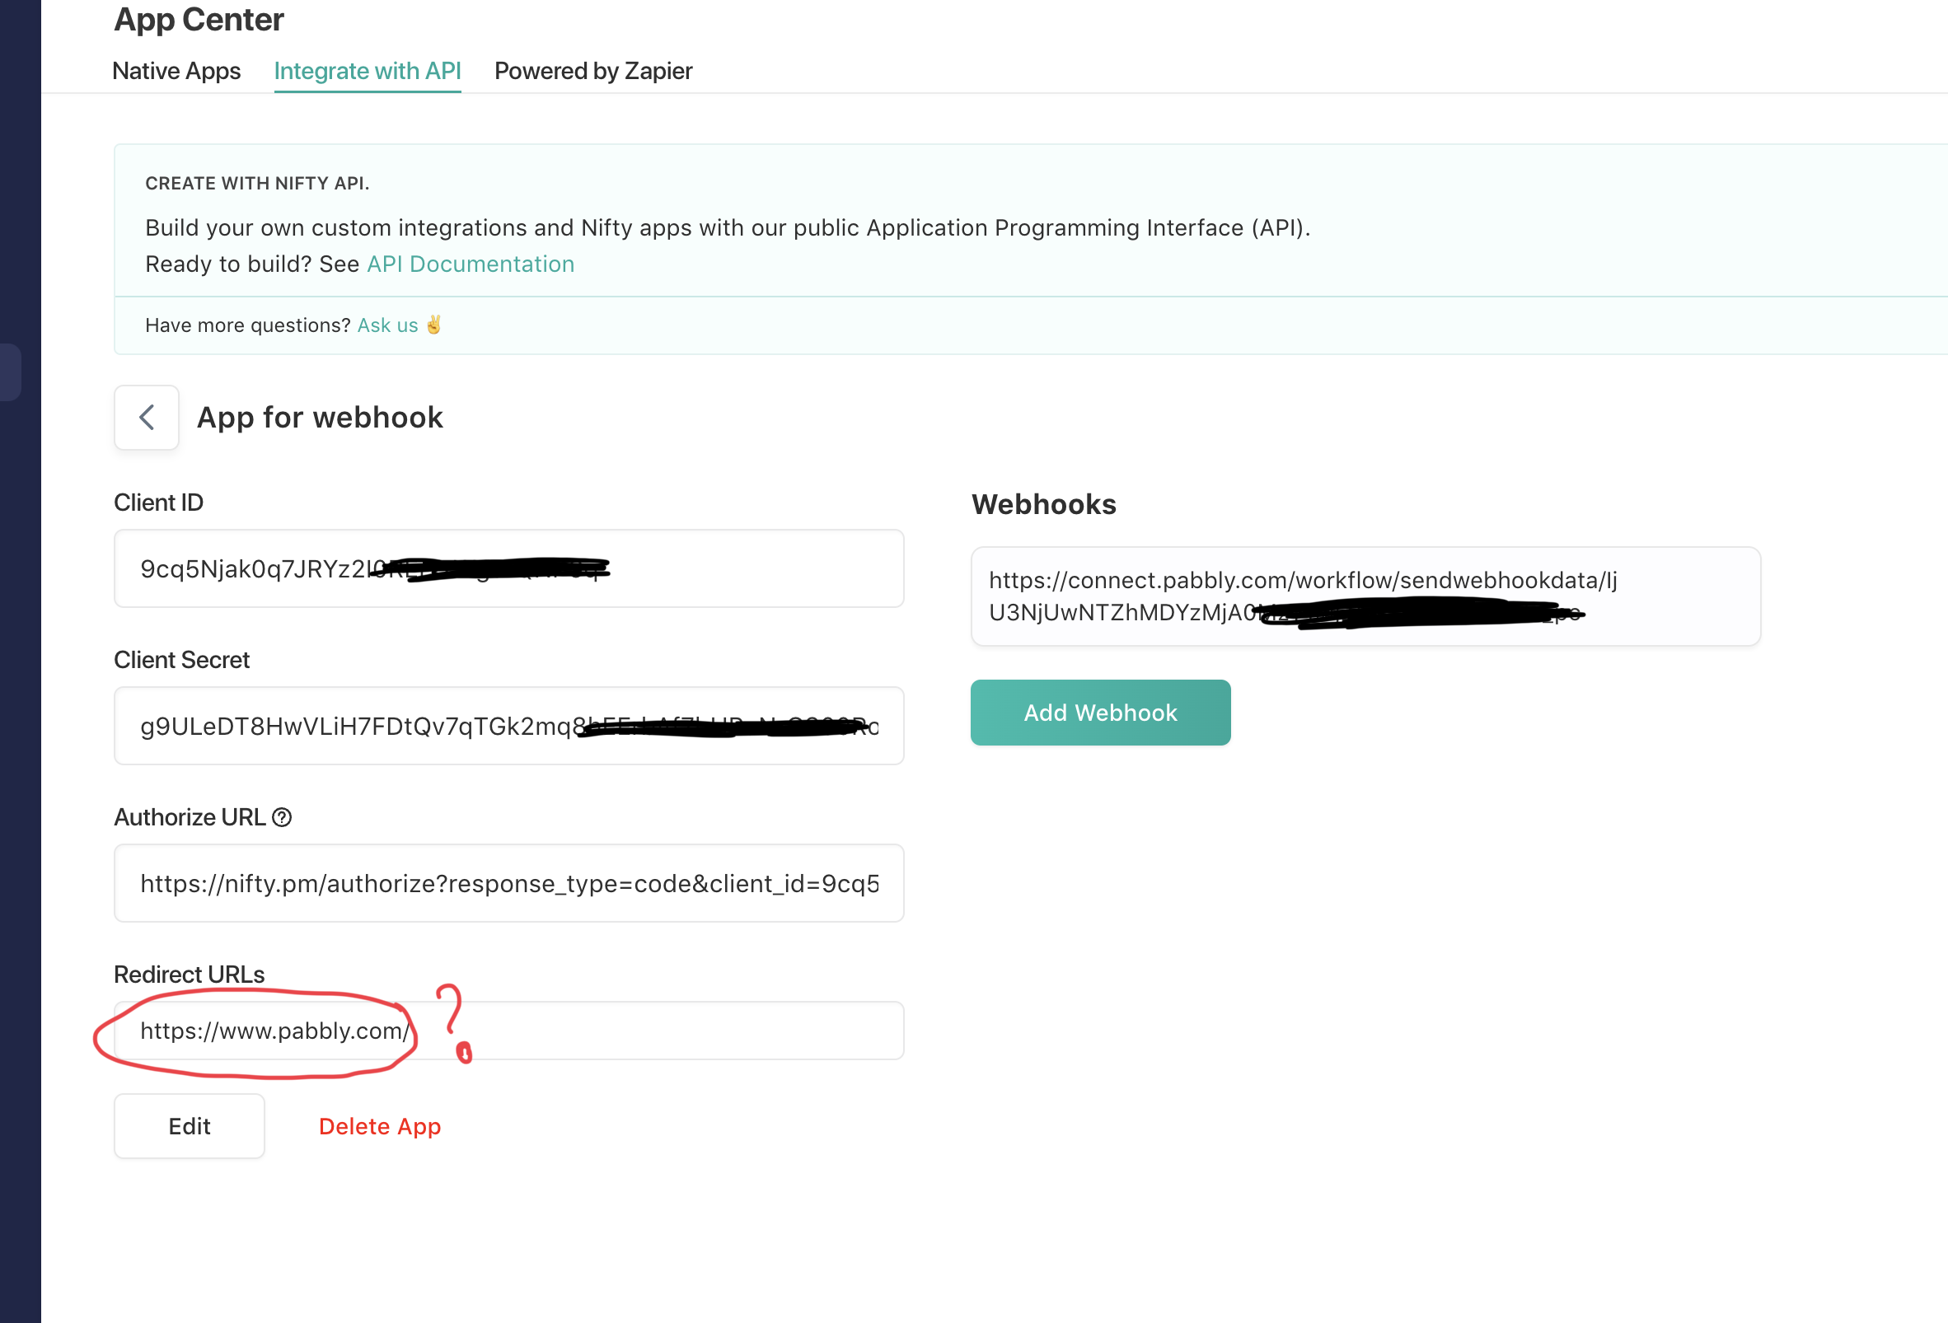Click the Client ID input field
1948x1323 pixels.
(x=509, y=568)
